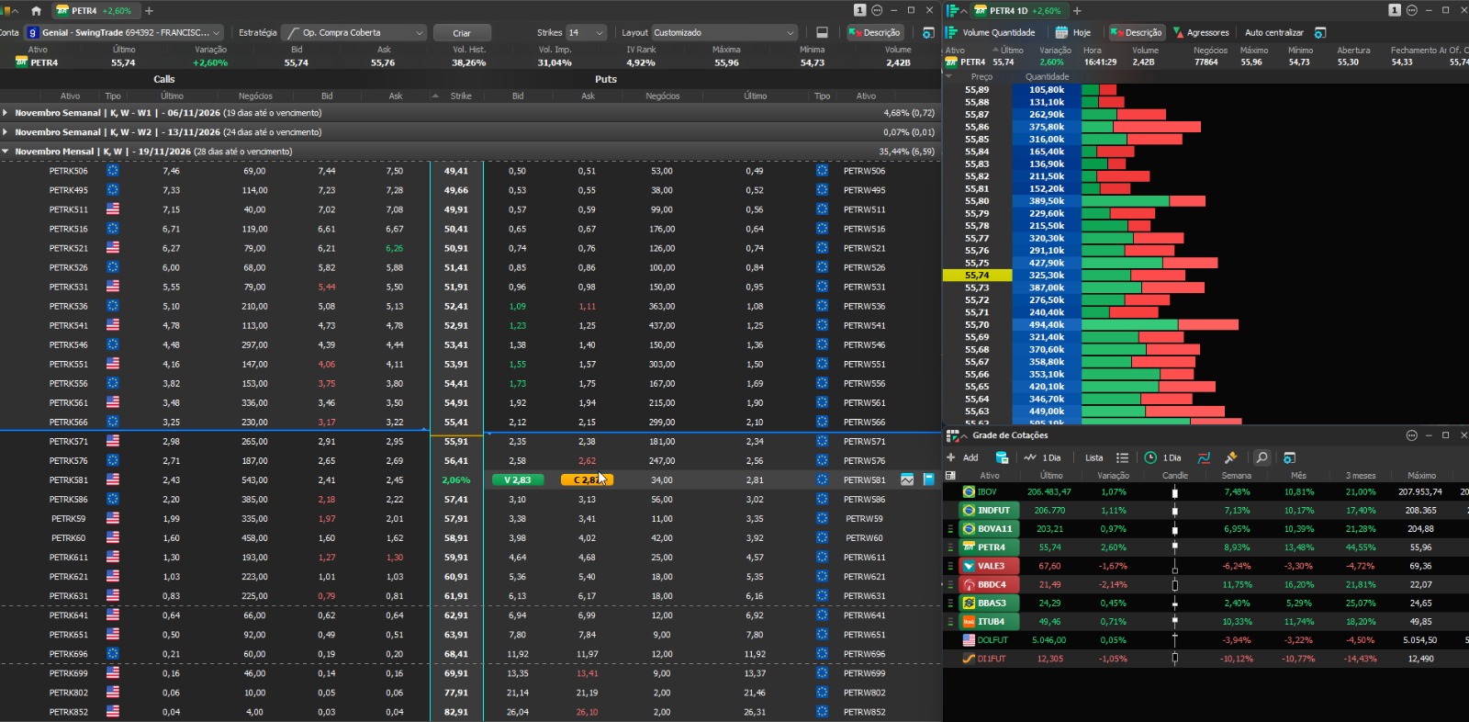Select the VALE3 row in quotes grid
The image size is (1469, 722).
[x=1205, y=566]
